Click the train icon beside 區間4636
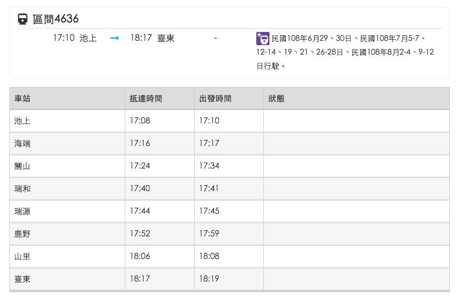The height and width of the screenshot is (303, 457). [23, 19]
